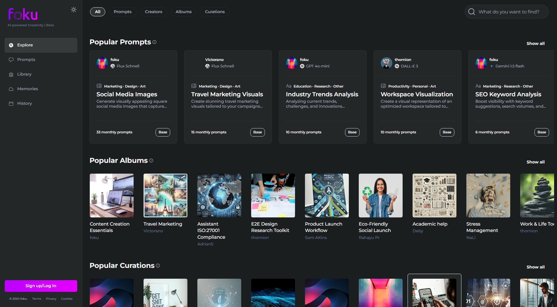The width and height of the screenshot is (557, 307).
Task: Show all Popular Prompts
Action: [535, 43]
